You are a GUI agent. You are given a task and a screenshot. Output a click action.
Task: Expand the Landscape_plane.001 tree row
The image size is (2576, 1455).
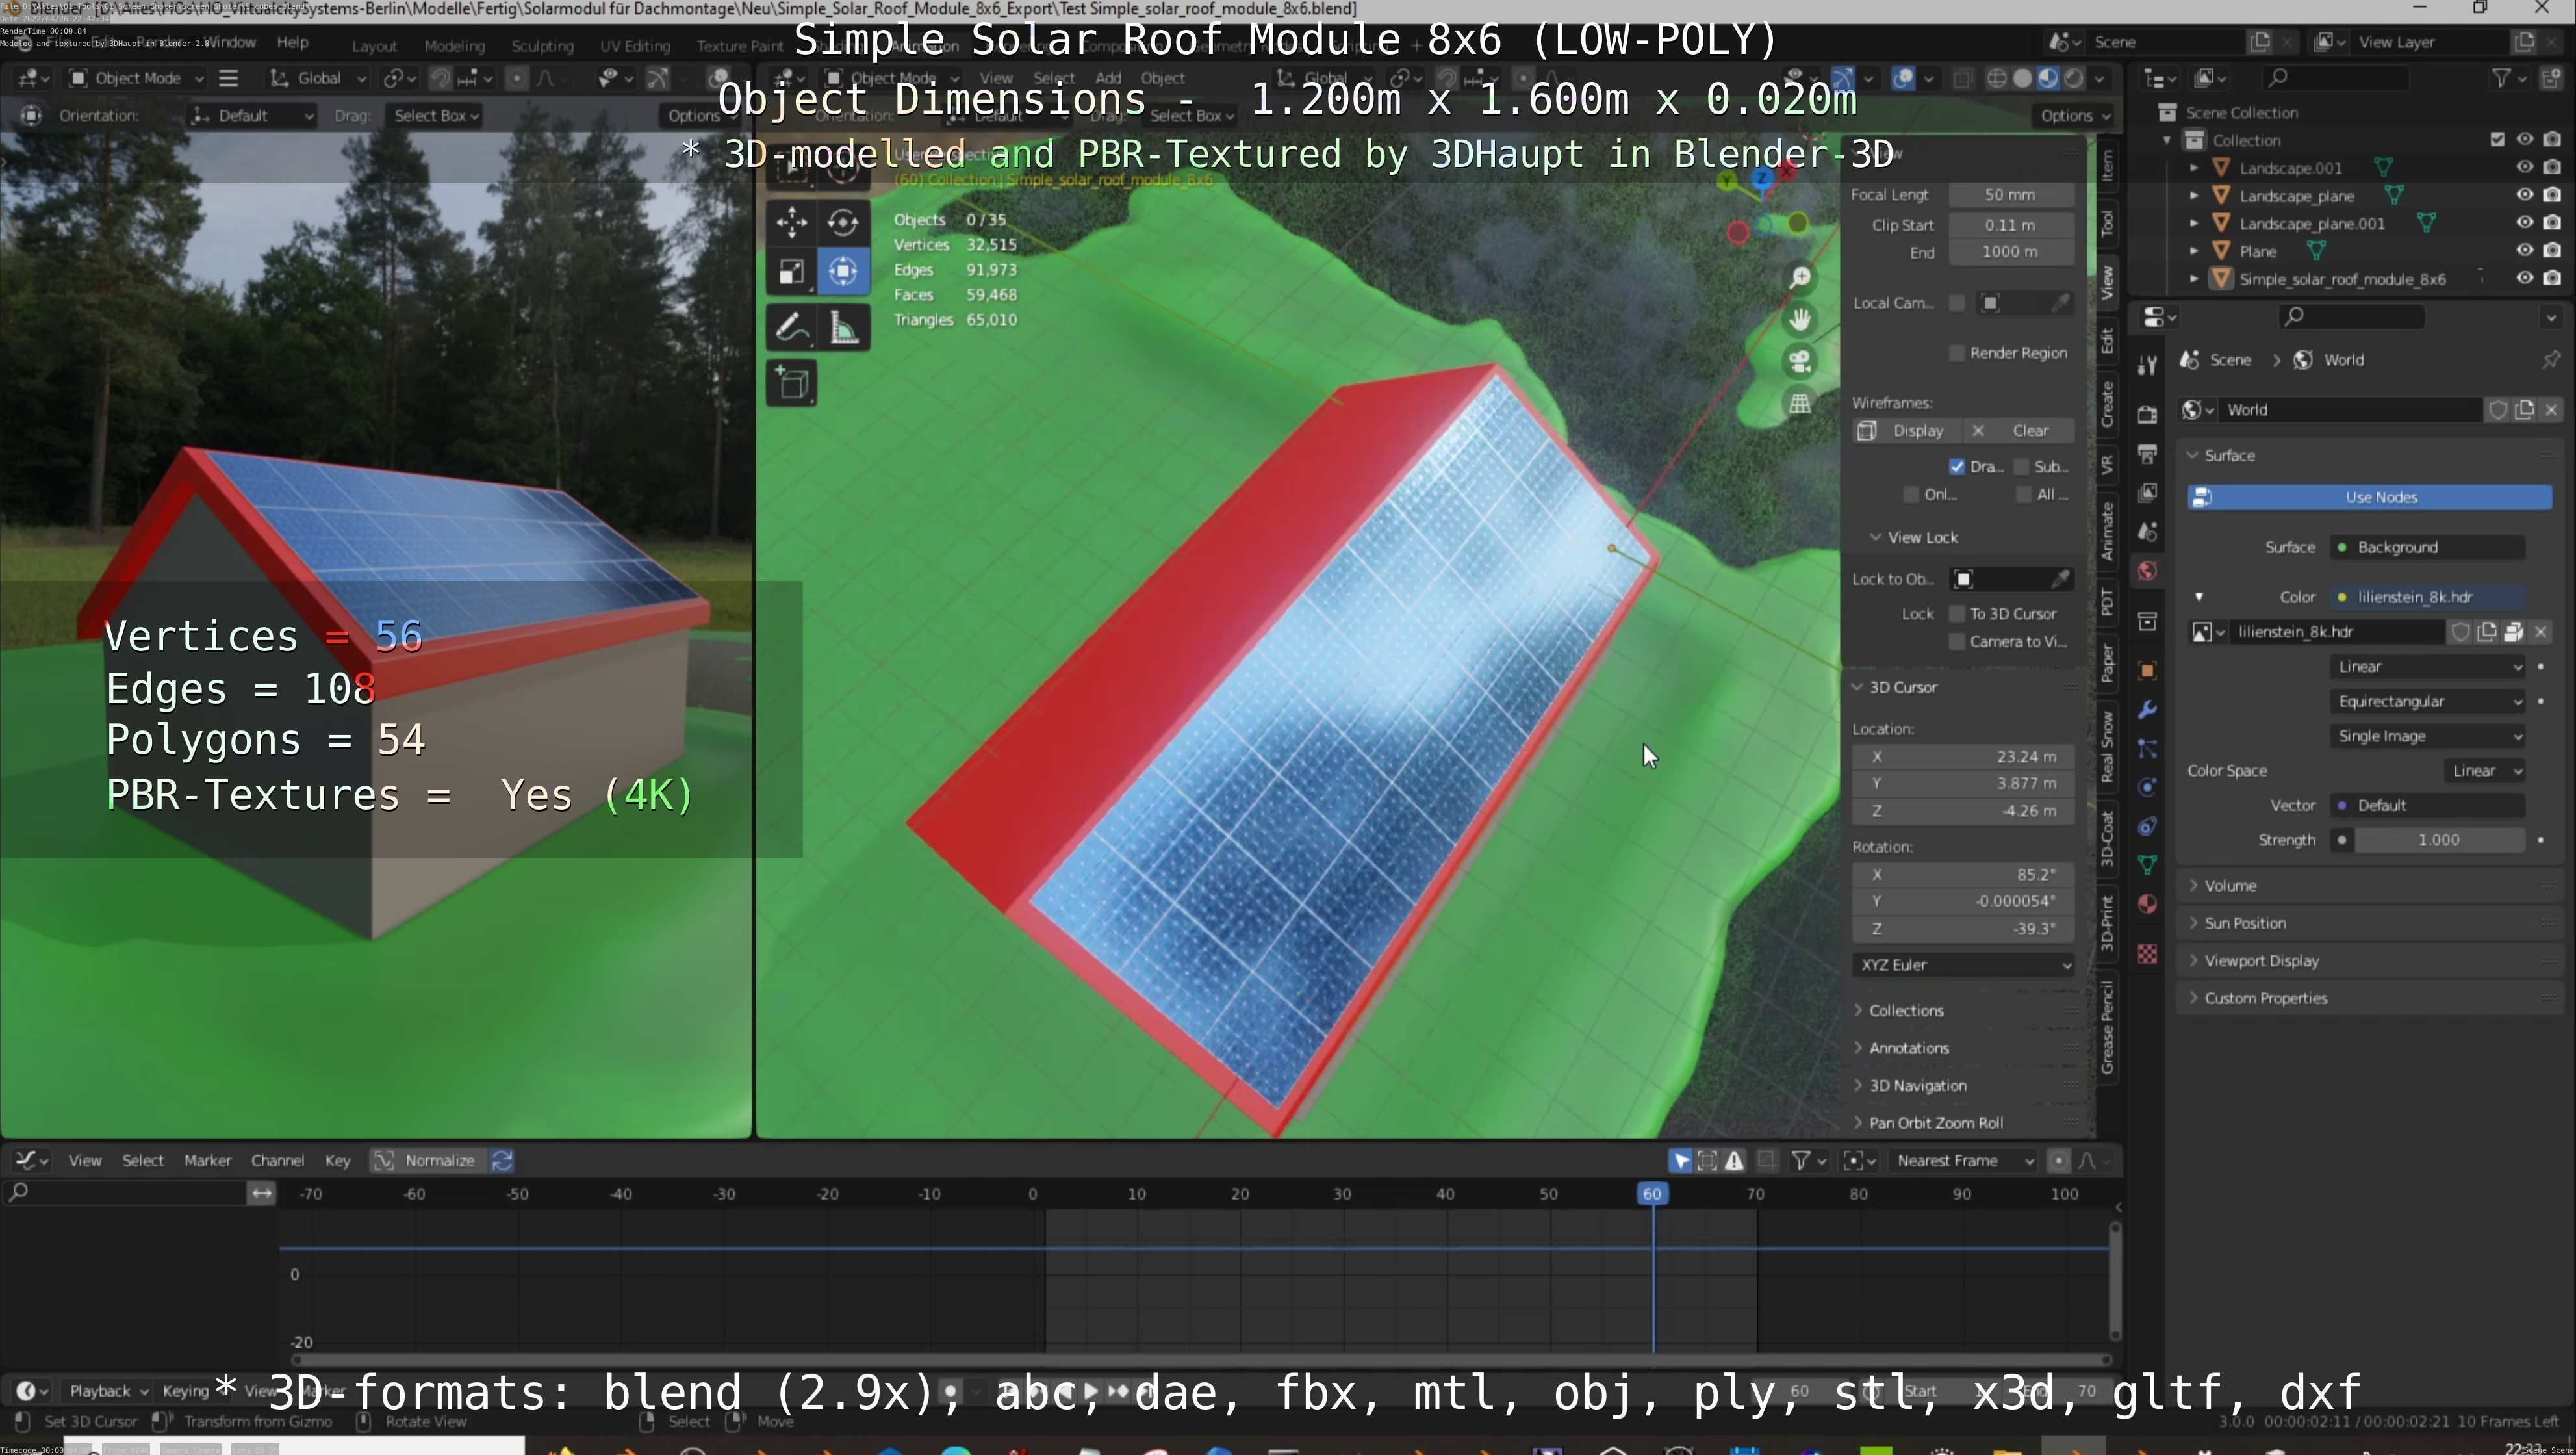2194,223
